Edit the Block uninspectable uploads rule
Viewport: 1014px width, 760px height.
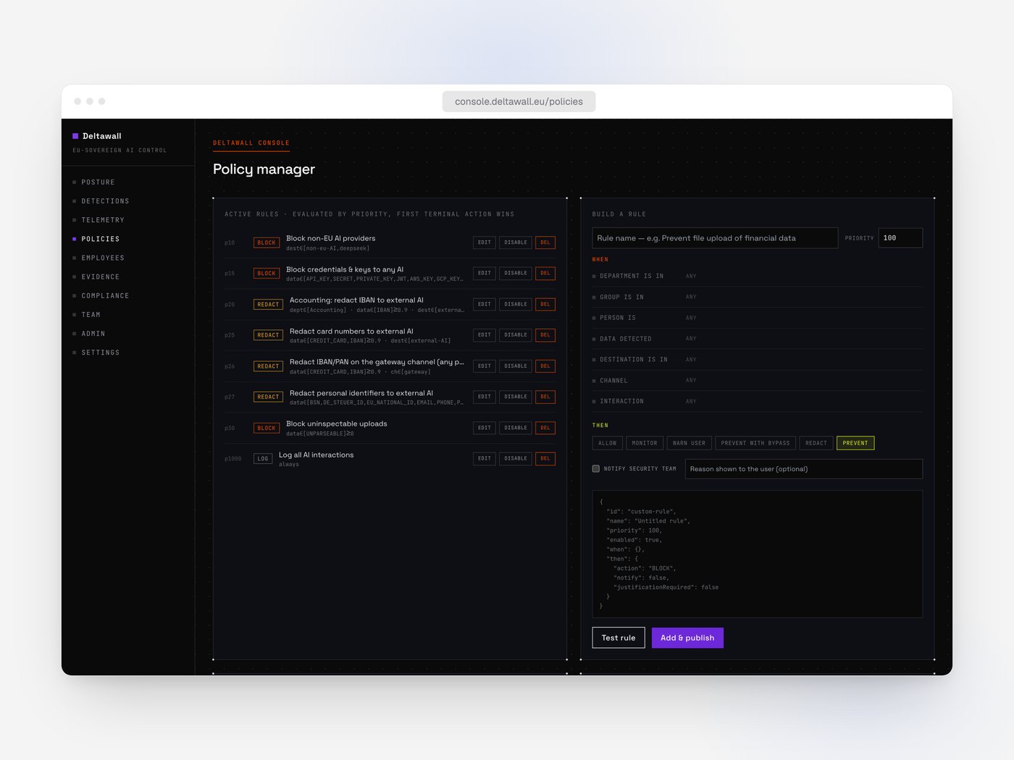[x=485, y=428]
